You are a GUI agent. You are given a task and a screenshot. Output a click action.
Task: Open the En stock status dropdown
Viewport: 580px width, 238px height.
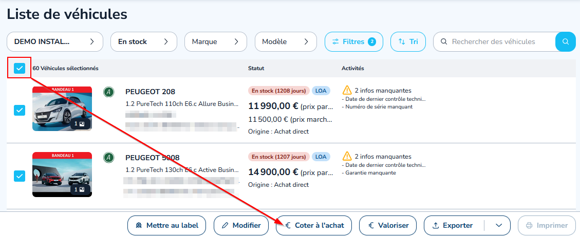pyautogui.click(x=143, y=41)
